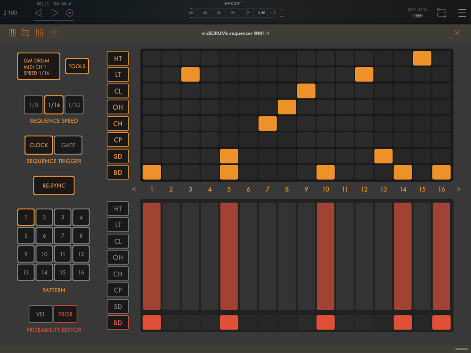The image size is (471, 353).
Task: Switch sequence trigger to GATE
Action: pyautogui.click(x=68, y=145)
